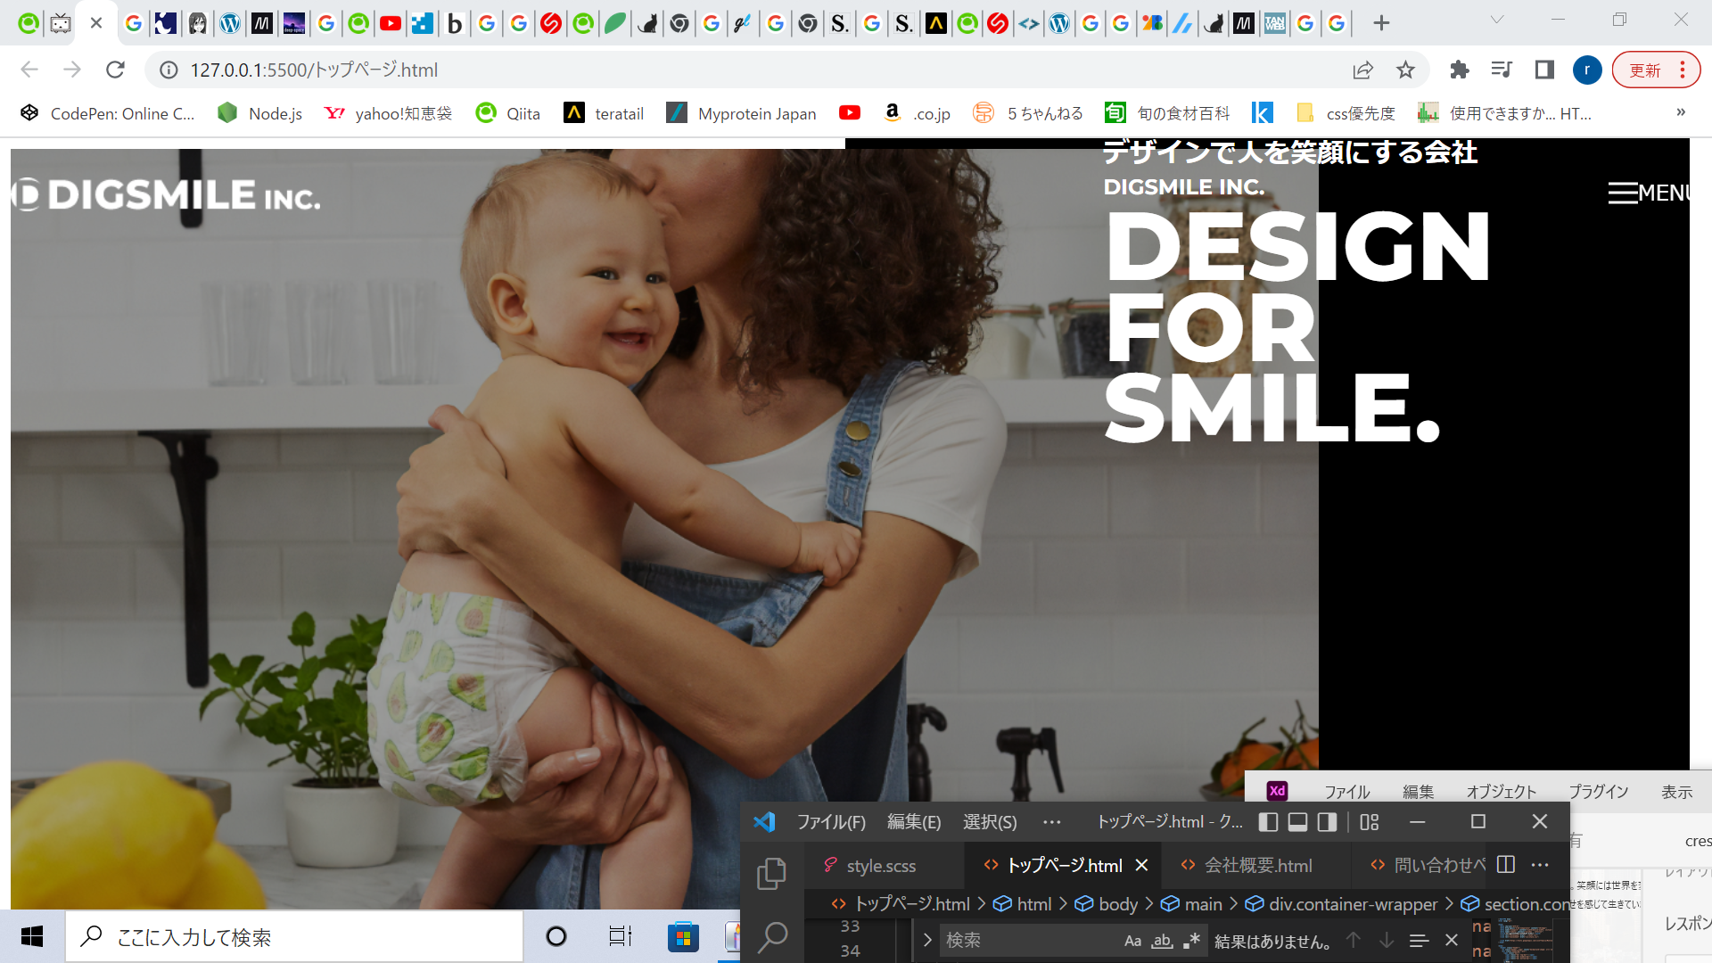Switch to the YouTube browser tab
The height and width of the screenshot is (963, 1712).
pos(390,23)
